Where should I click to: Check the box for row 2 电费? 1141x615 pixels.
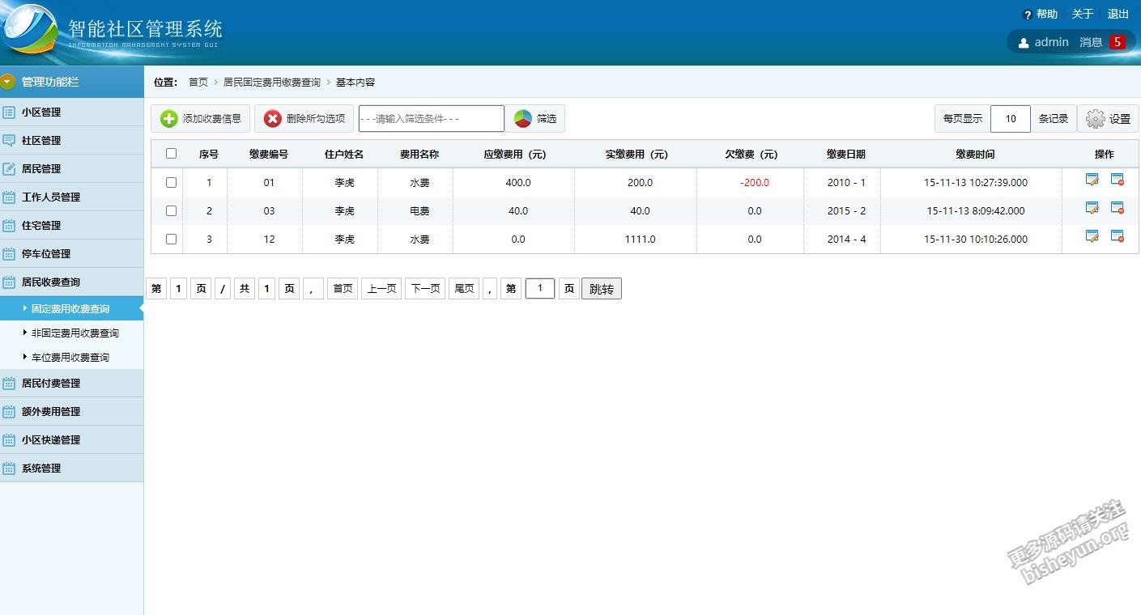[x=171, y=211]
